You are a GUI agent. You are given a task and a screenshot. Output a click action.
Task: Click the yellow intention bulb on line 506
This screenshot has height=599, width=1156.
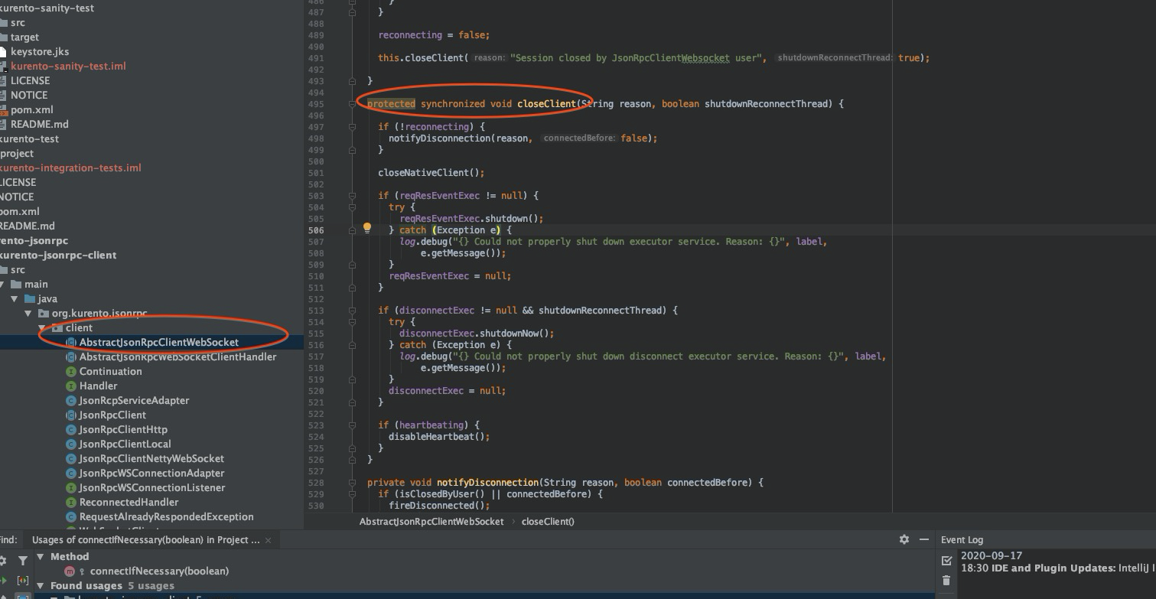point(366,227)
